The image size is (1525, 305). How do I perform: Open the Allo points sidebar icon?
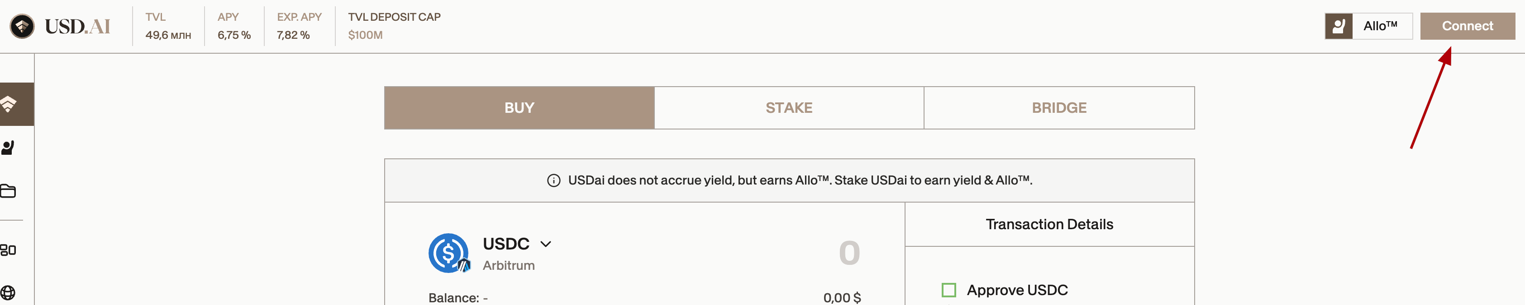[x=8, y=148]
